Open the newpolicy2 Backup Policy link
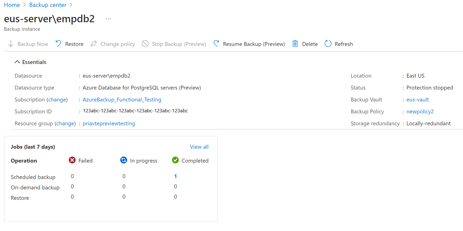 pos(420,111)
